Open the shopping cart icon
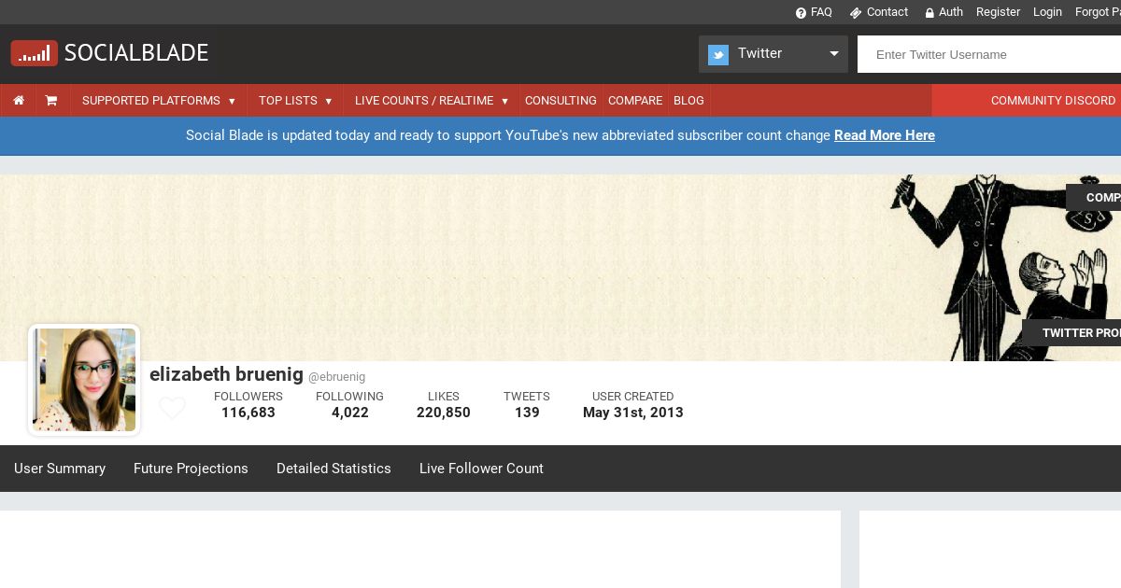 tap(51, 100)
